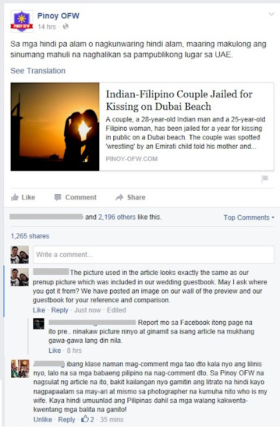The height and width of the screenshot is (427, 280).
Task: Open the Dubai Beach article headline
Action: click(179, 100)
